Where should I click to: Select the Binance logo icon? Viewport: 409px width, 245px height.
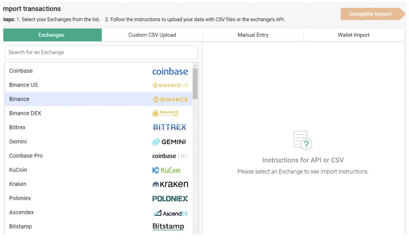click(170, 99)
